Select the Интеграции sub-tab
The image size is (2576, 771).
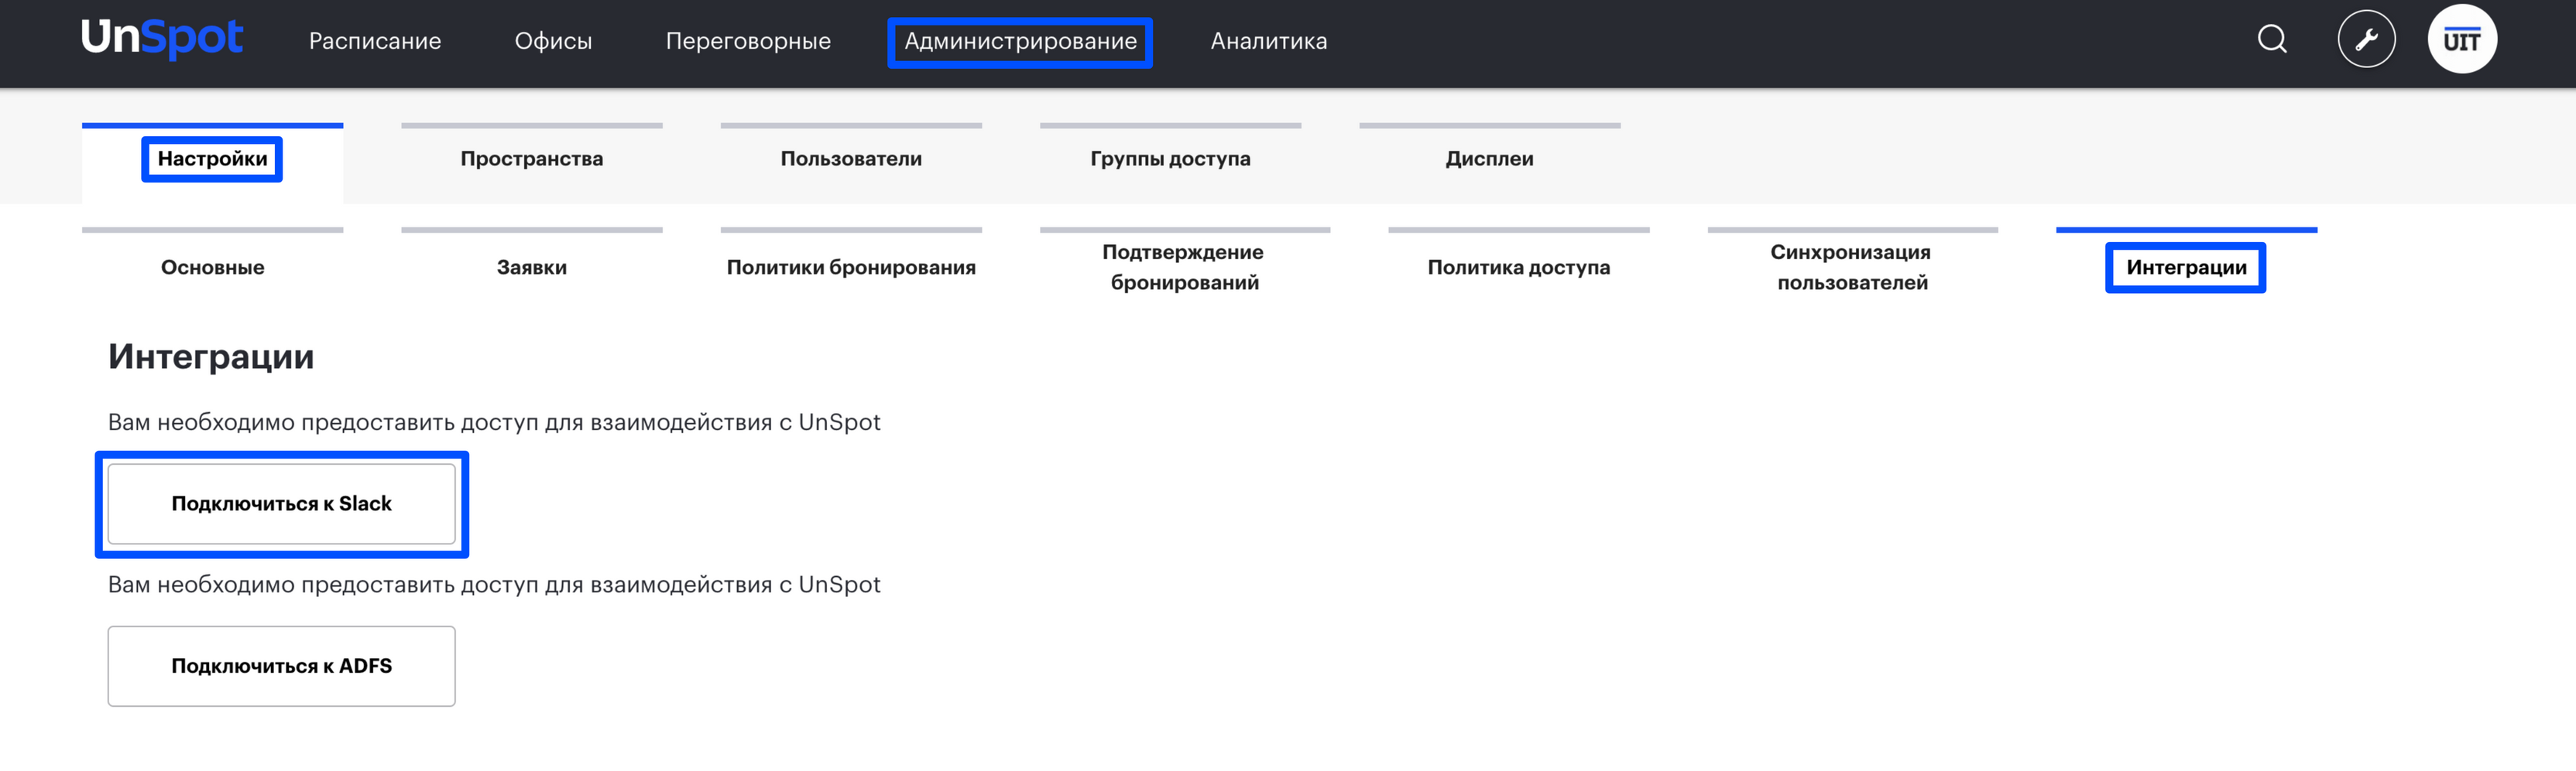(x=2186, y=267)
